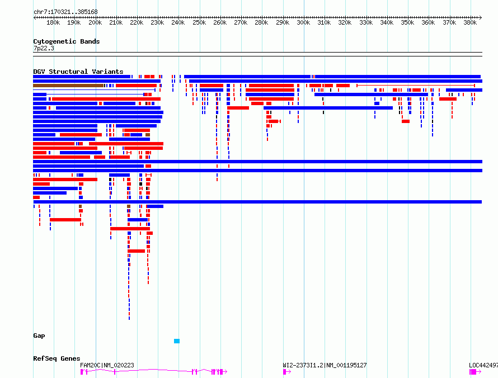Select the 310k scale label
Screen dimensions: 498x378
[324, 22]
